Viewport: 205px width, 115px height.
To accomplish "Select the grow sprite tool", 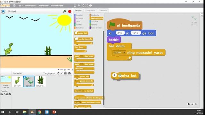I will pyautogui.click(x=83, y=5).
